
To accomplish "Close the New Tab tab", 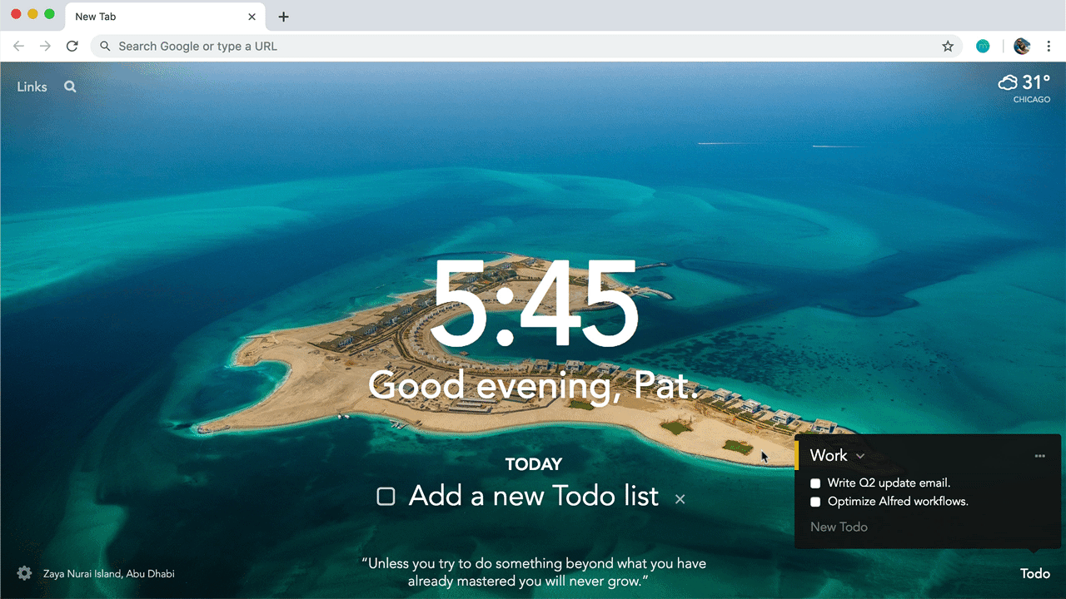I will [252, 17].
